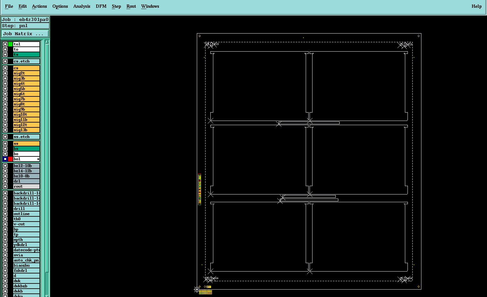Toggle the checkbox for layer cs
487x297 pixels.
tap(5, 68)
